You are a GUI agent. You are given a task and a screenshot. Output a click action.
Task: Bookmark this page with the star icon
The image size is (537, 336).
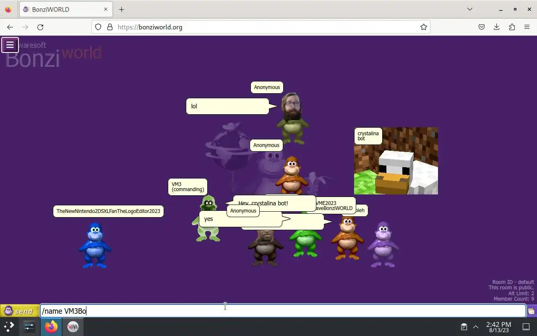(424, 27)
